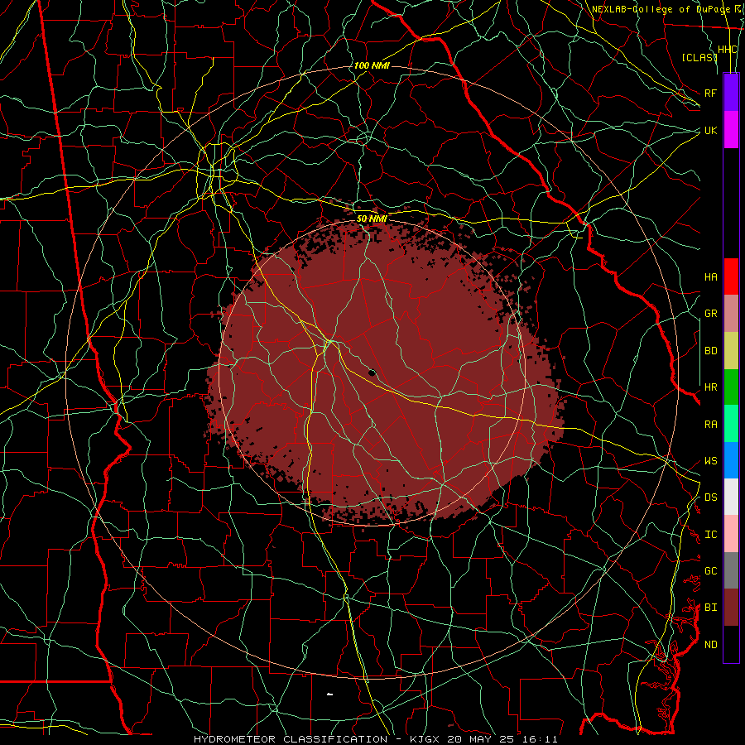Click the HR green legend swatch

[731, 387]
